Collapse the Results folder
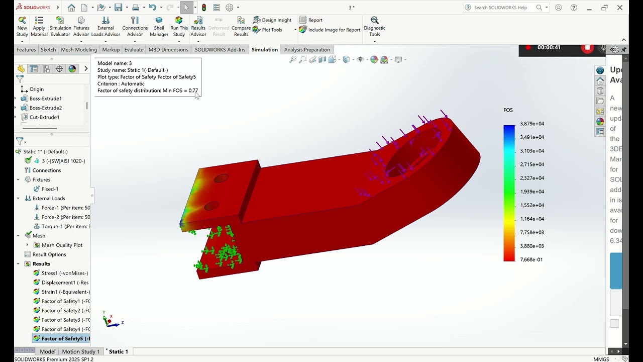The height and width of the screenshot is (362, 643). 19,264
